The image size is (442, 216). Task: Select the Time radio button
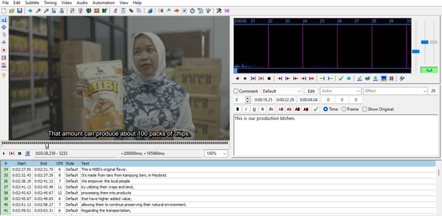[326, 109]
